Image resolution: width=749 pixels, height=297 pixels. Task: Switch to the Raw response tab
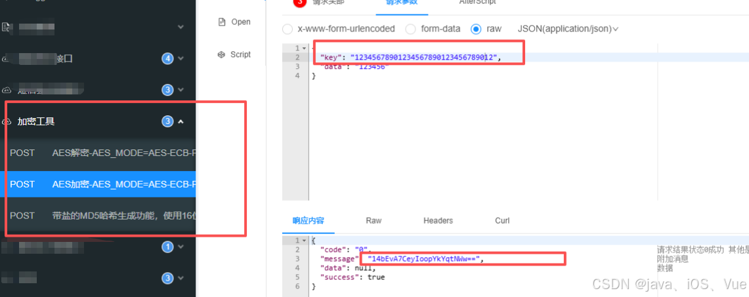point(374,221)
